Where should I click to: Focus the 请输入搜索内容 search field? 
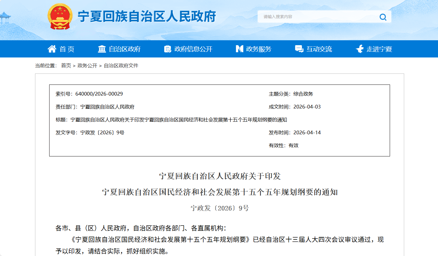click(317, 17)
